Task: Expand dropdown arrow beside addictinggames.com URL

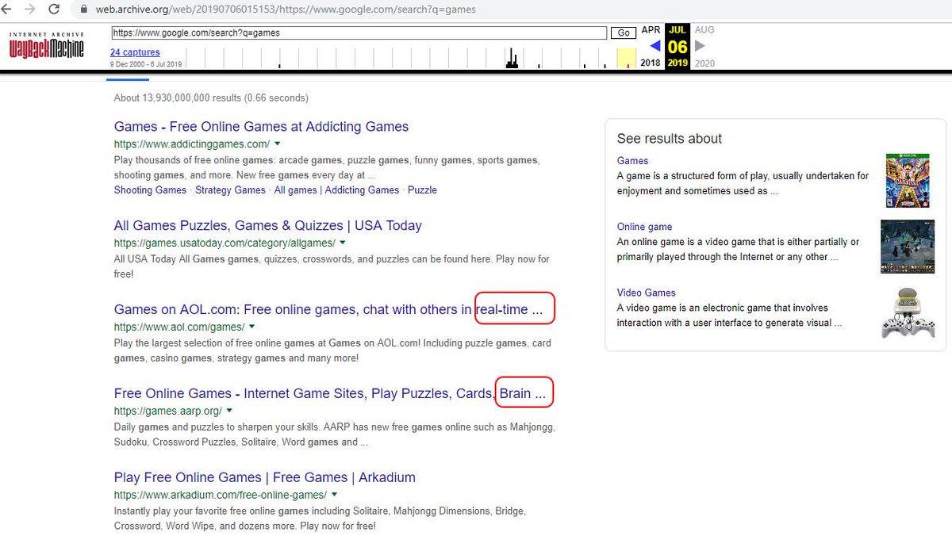Action: click(x=278, y=144)
